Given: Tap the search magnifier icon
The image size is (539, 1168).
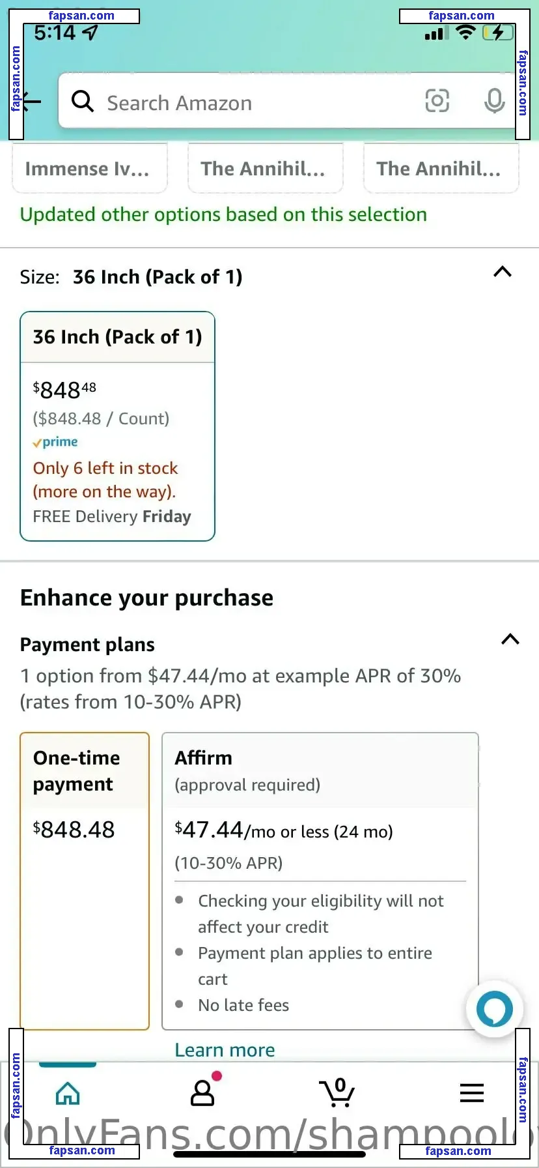Looking at the screenshot, I should [83, 102].
